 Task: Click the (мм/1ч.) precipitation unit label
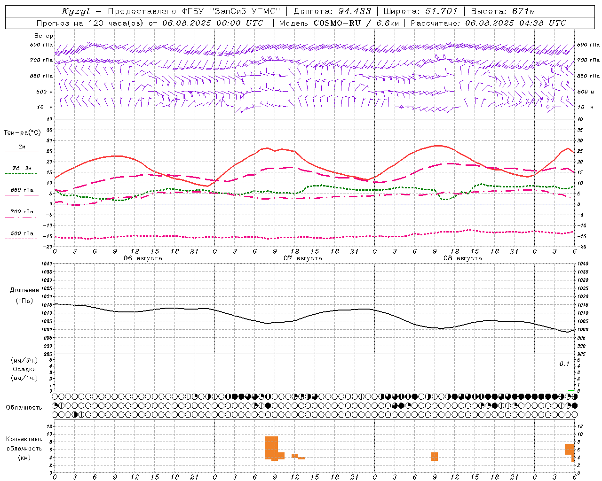pos(25,378)
